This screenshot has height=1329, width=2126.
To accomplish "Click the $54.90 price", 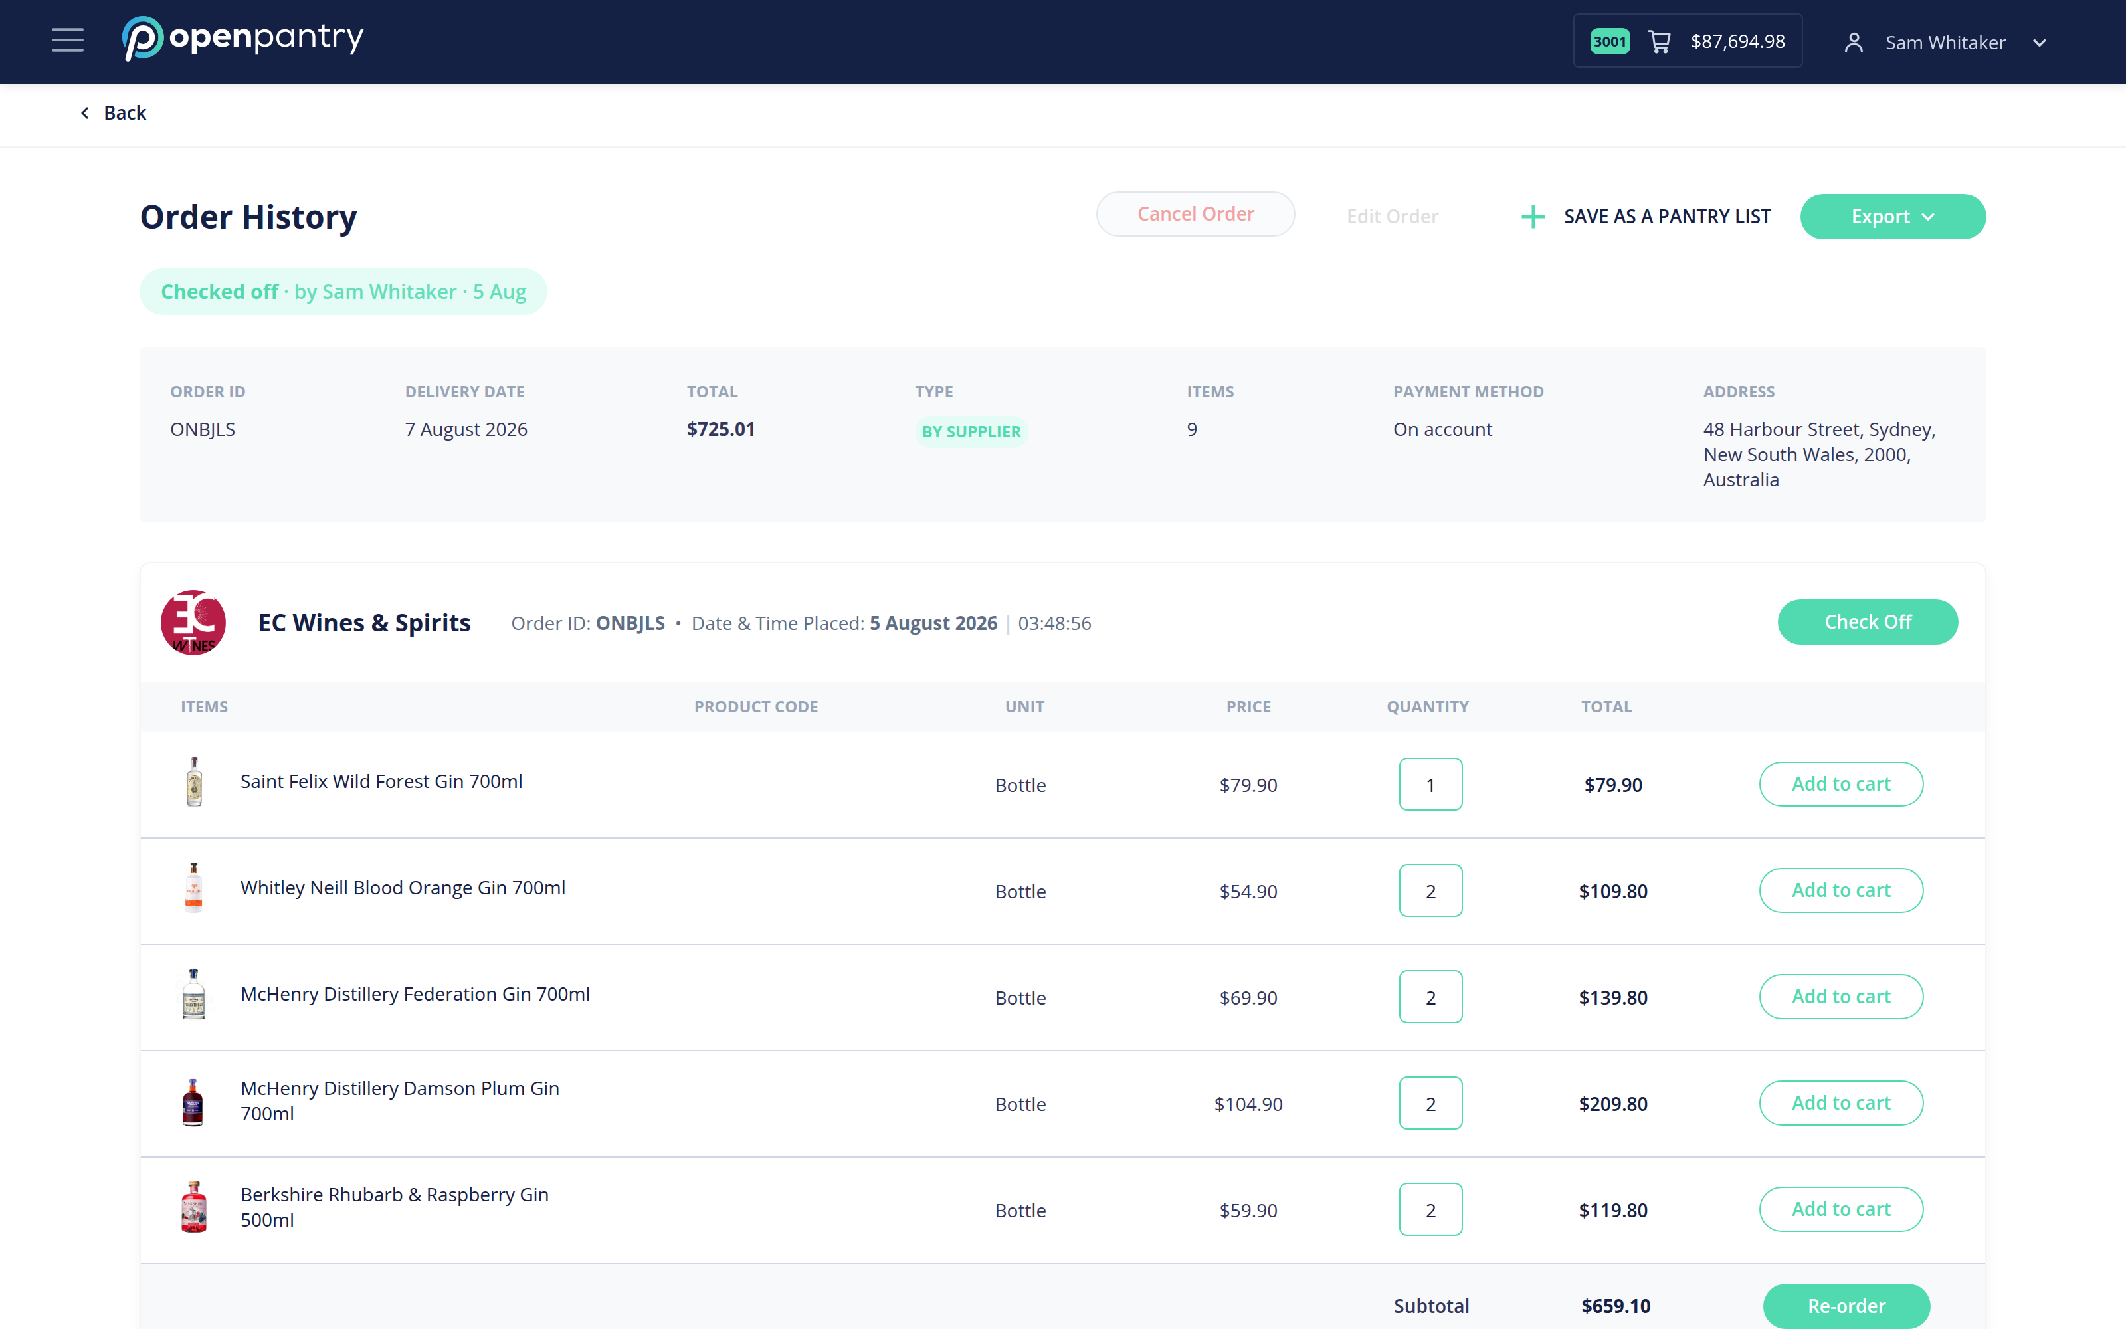I will coord(1248,891).
